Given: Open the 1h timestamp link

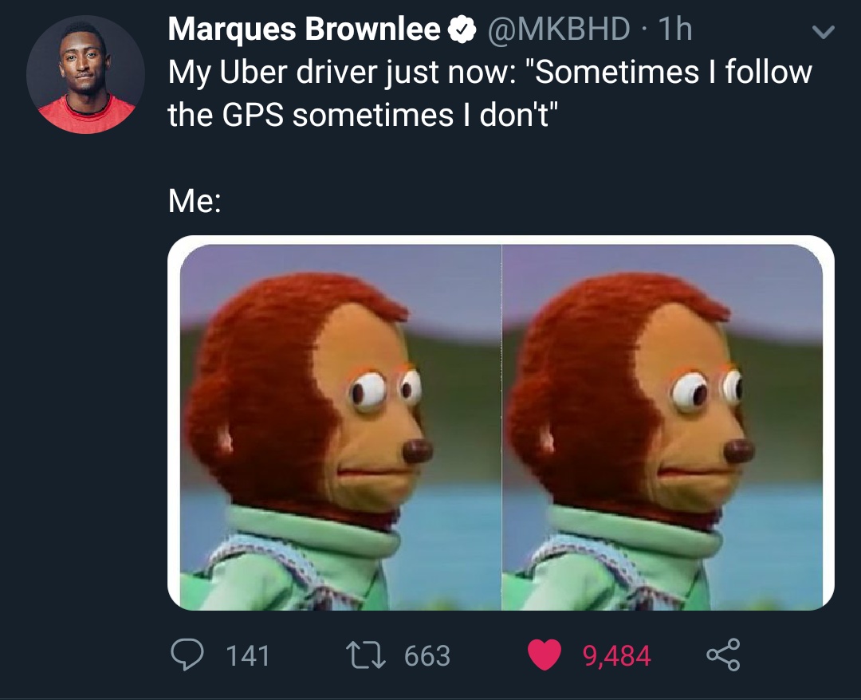Looking at the screenshot, I should 675,29.
